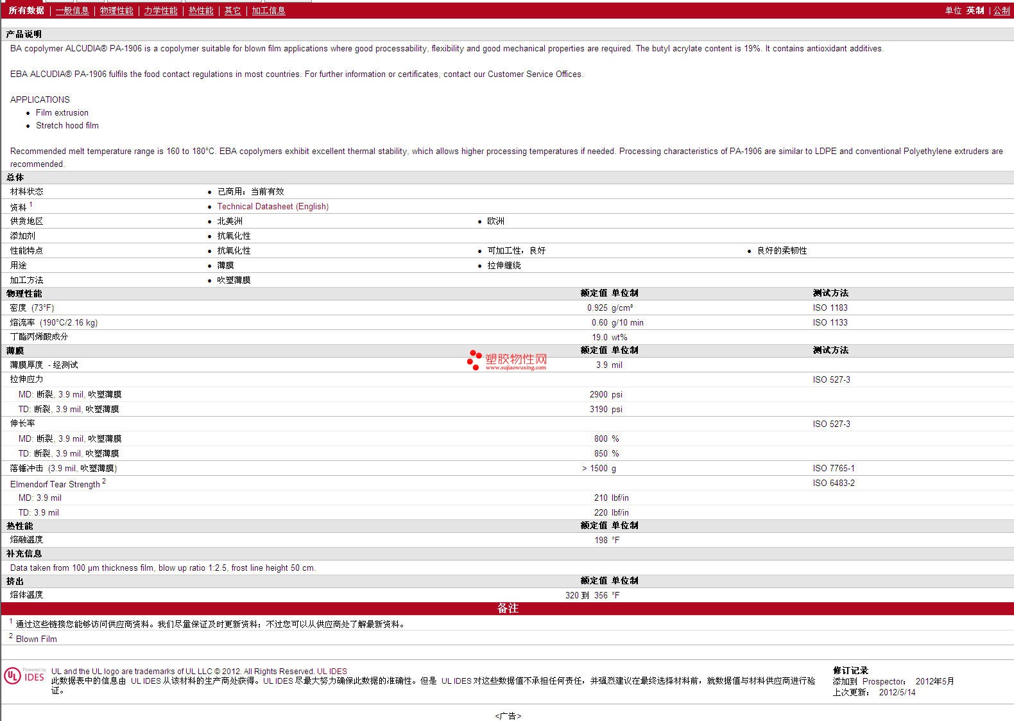Click ISO 1183 test method
1014x721 pixels.
(830, 308)
